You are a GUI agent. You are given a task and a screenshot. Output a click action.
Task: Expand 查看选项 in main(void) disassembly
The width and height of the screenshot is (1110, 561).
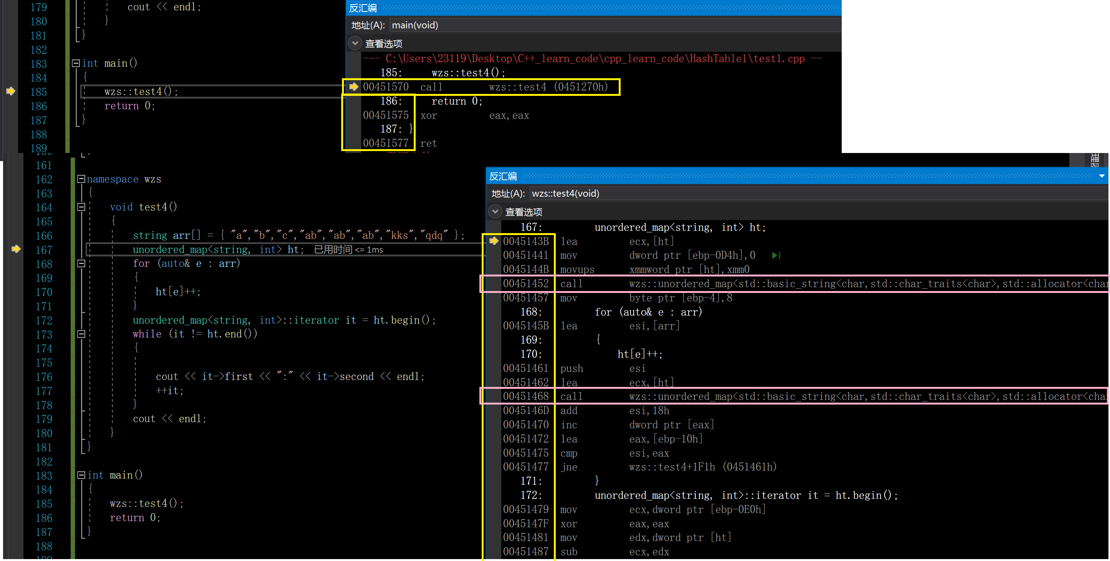click(x=355, y=43)
